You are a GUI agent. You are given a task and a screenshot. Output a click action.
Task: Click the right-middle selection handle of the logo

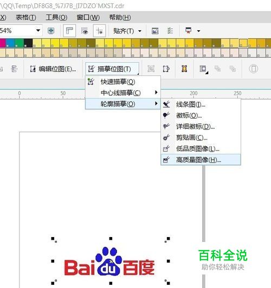tap(168, 261)
